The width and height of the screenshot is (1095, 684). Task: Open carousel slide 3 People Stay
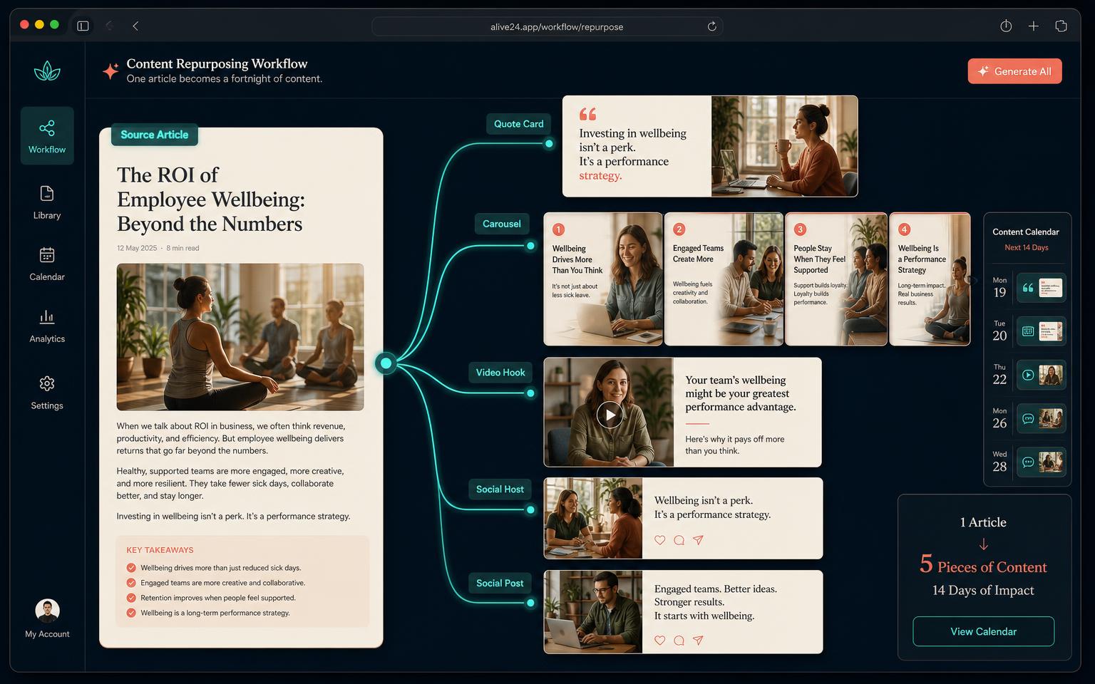(x=836, y=279)
